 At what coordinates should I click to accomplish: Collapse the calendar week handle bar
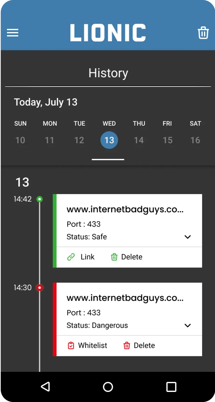(x=108, y=159)
